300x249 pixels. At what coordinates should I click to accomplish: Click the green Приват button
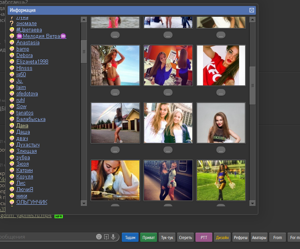point(149,237)
